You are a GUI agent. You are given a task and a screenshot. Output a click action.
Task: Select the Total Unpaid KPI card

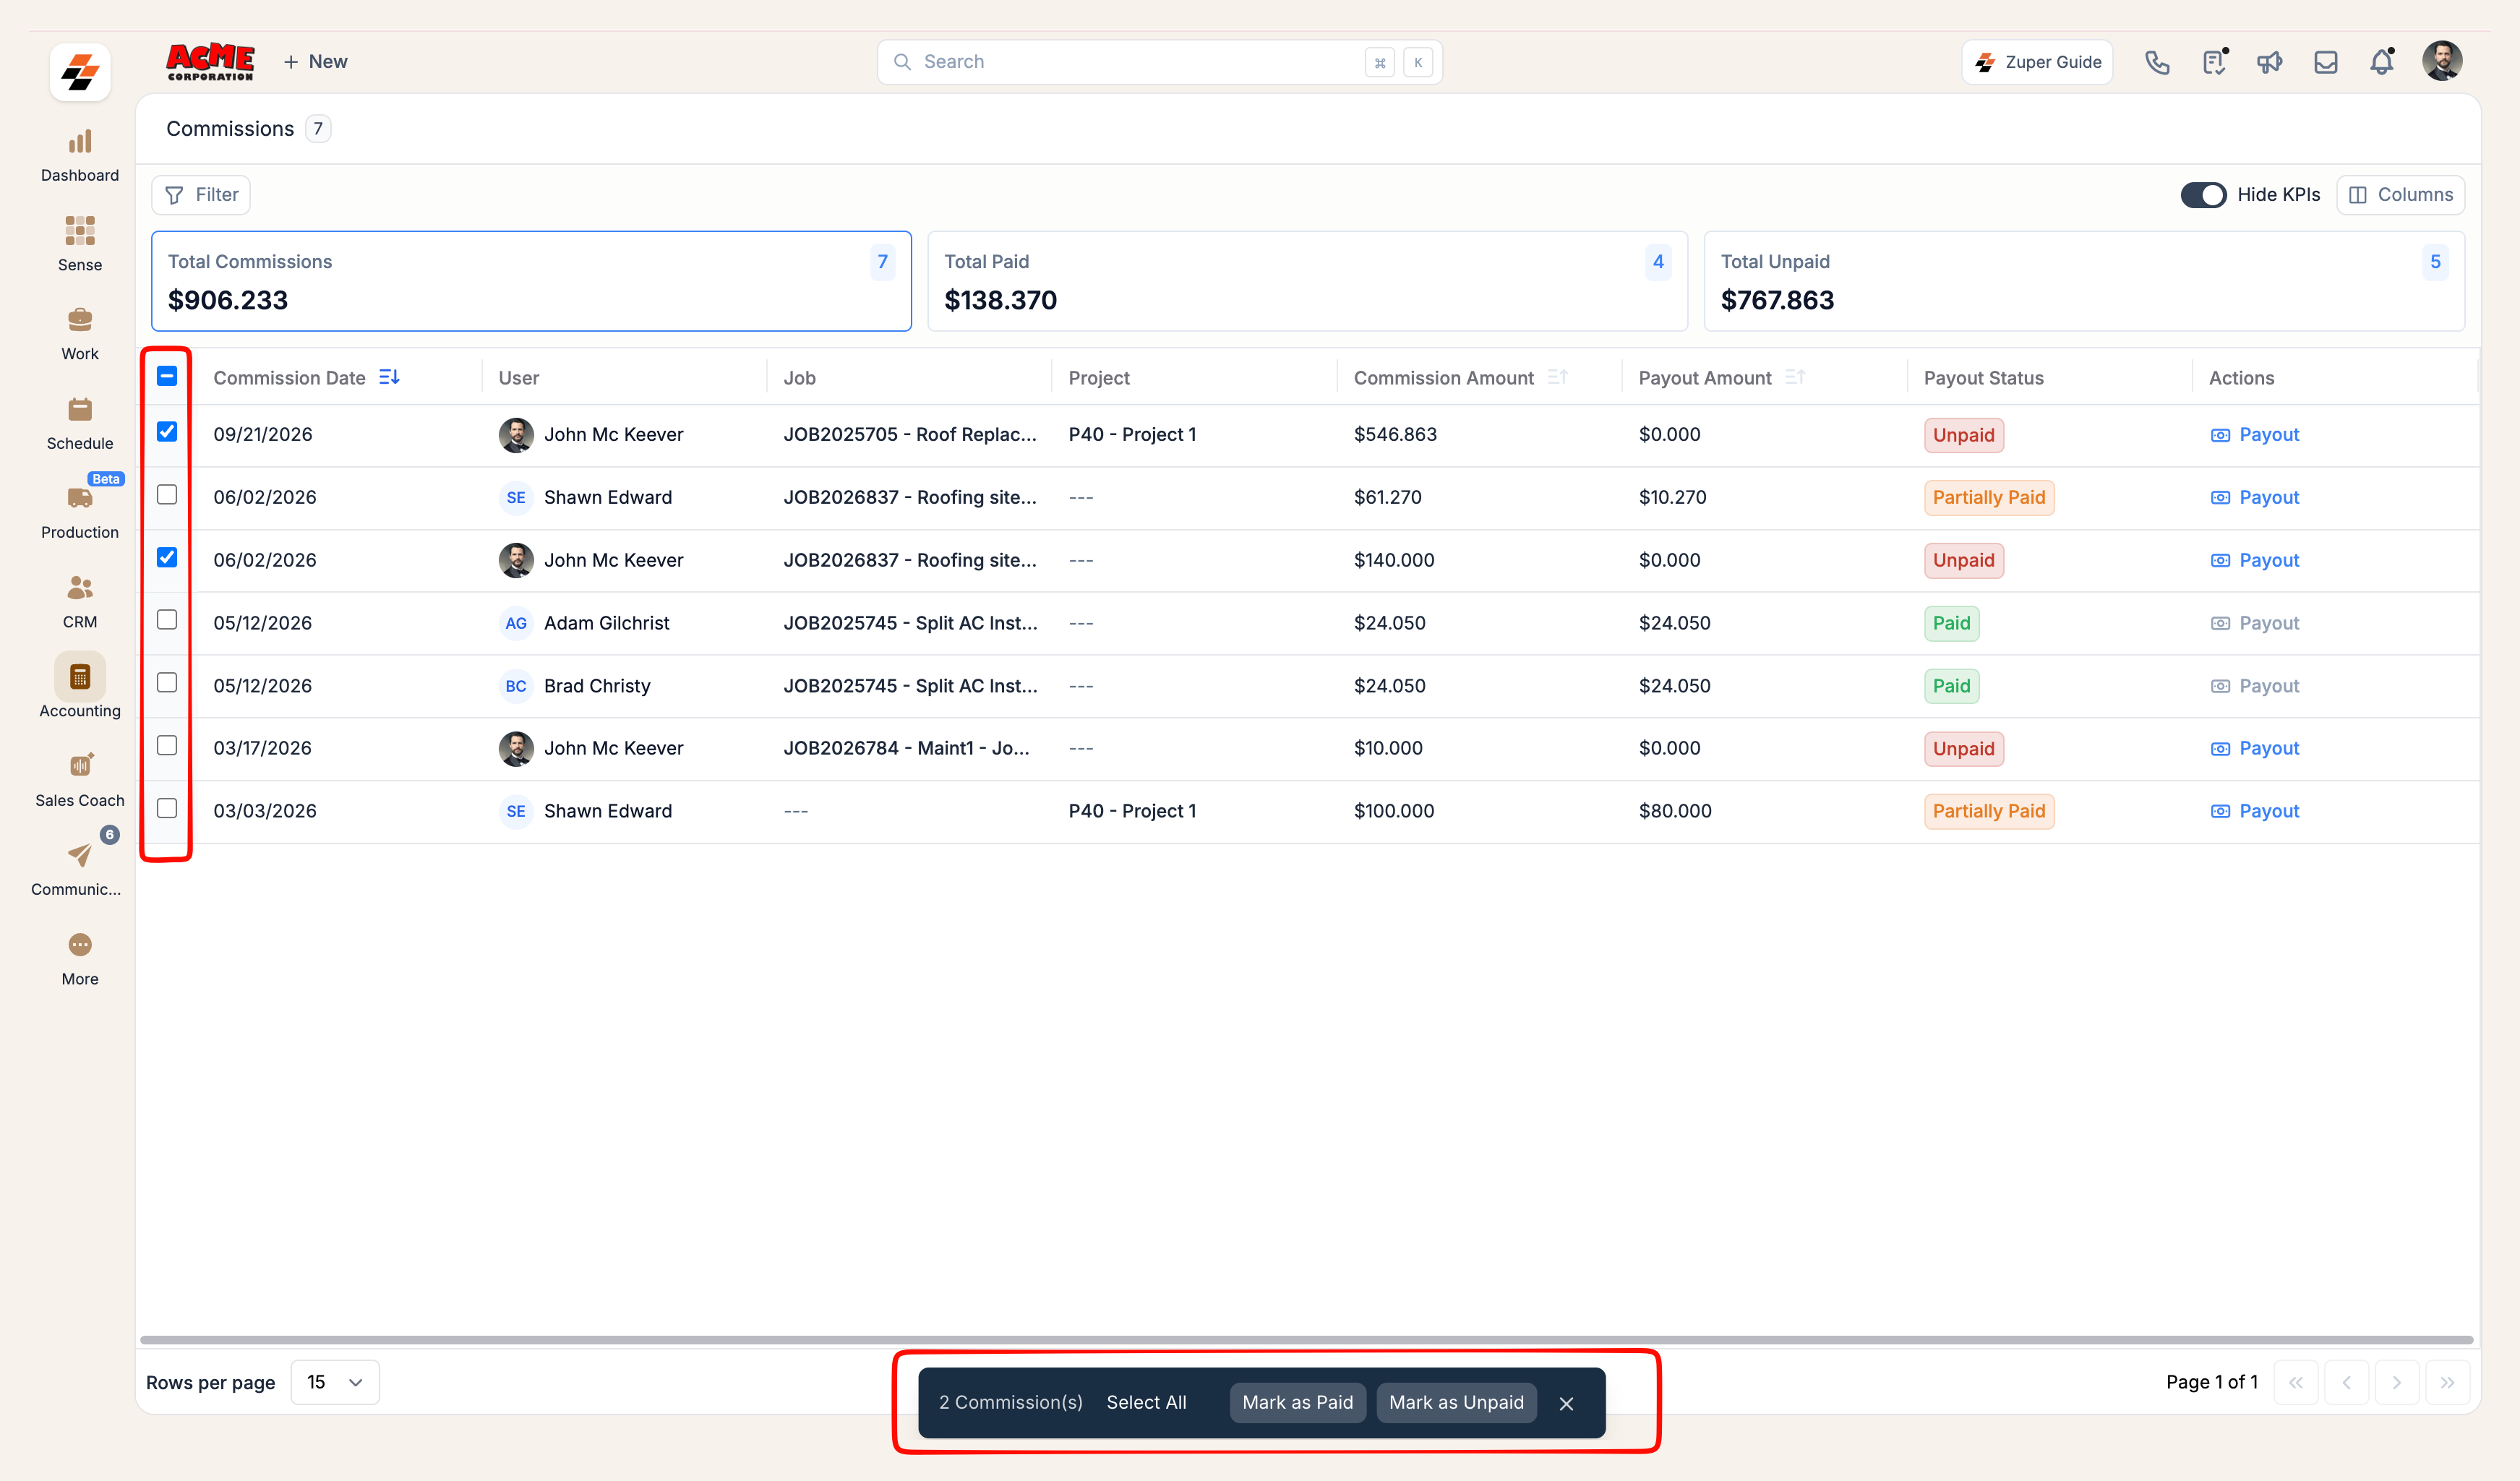tap(2084, 281)
